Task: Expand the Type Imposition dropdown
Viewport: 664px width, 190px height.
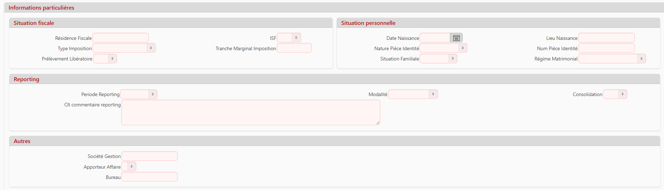Action: coord(151,48)
